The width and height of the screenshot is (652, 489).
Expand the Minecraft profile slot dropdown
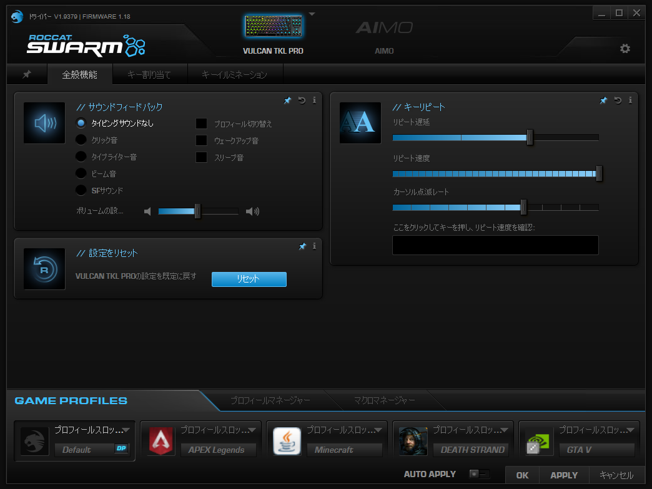coord(378,430)
